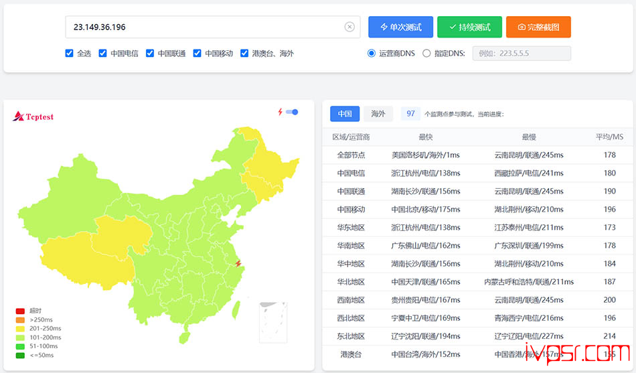The width and height of the screenshot is (636, 373).
Task: Uncheck the 港澳台、海外 checkbox
Action: 244,53
